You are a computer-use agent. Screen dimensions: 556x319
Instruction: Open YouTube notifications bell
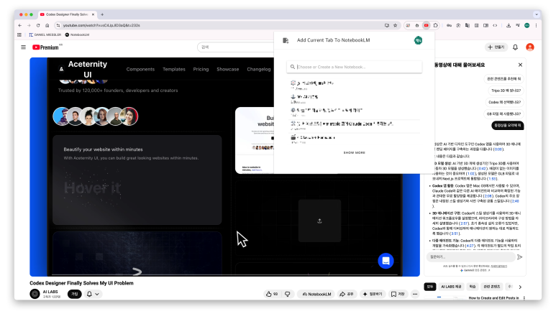(x=515, y=47)
